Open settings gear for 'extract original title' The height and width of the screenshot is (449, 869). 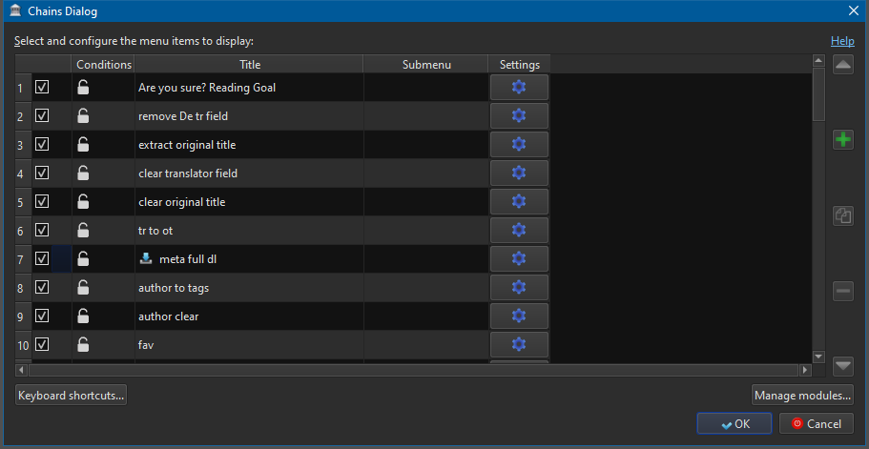(519, 145)
